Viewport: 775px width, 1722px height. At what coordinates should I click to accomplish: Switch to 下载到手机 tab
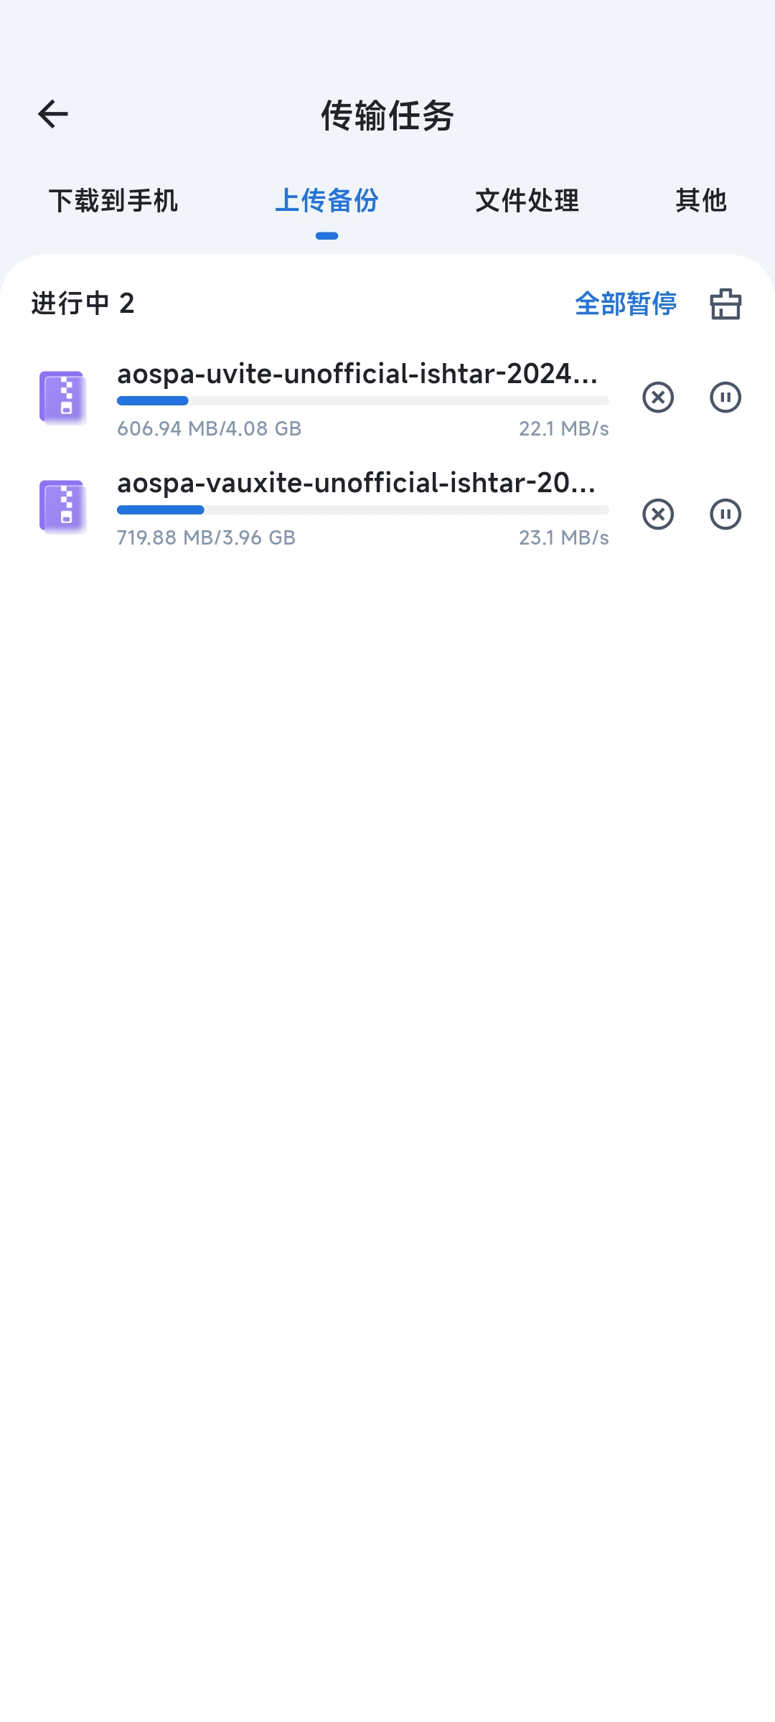(x=113, y=200)
